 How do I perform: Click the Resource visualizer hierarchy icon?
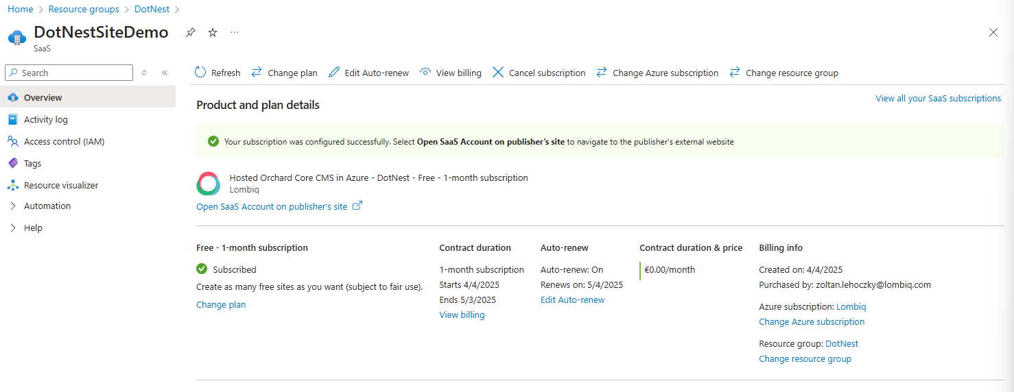12,185
